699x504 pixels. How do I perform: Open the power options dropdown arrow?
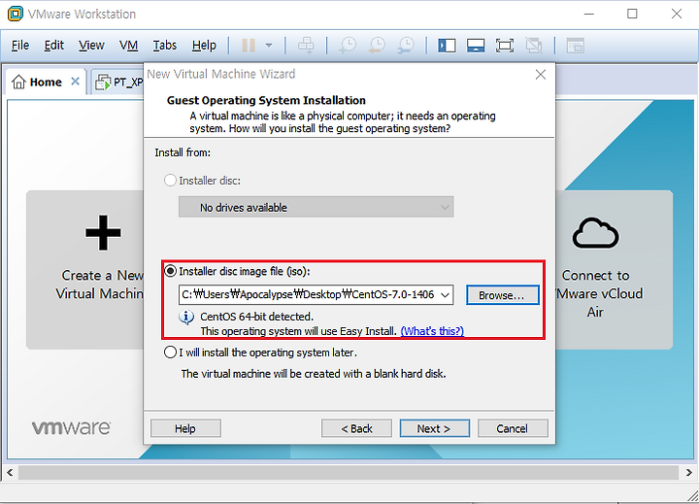pyautogui.click(x=269, y=46)
